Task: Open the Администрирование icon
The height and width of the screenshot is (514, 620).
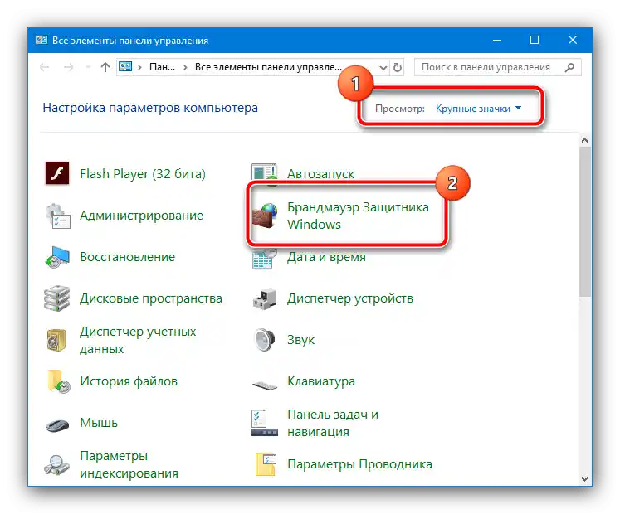Action: pyautogui.click(x=58, y=216)
